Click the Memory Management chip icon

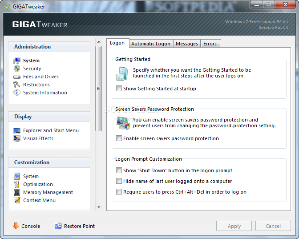point(17,192)
